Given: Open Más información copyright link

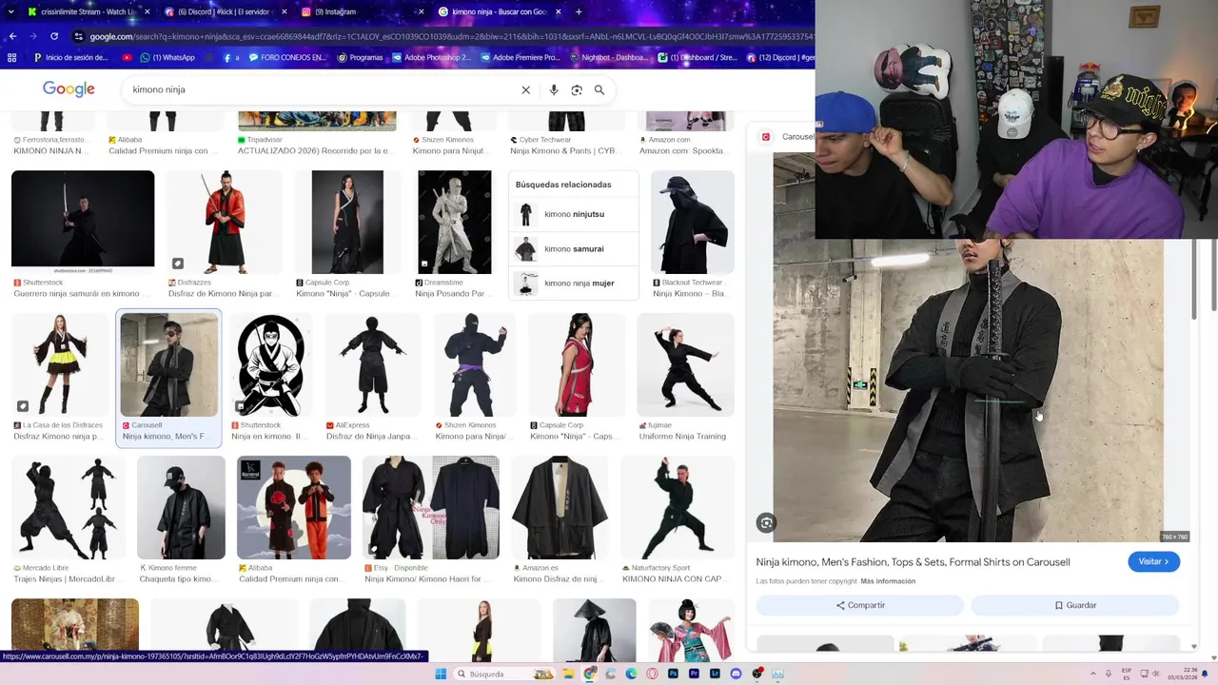Looking at the screenshot, I should pos(888,581).
